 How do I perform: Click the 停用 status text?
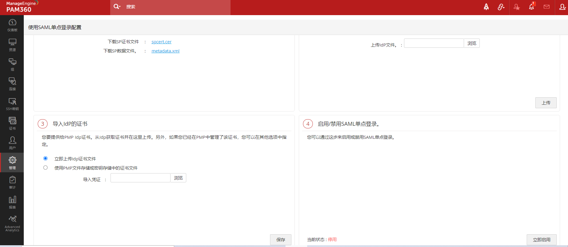click(332, 240)
